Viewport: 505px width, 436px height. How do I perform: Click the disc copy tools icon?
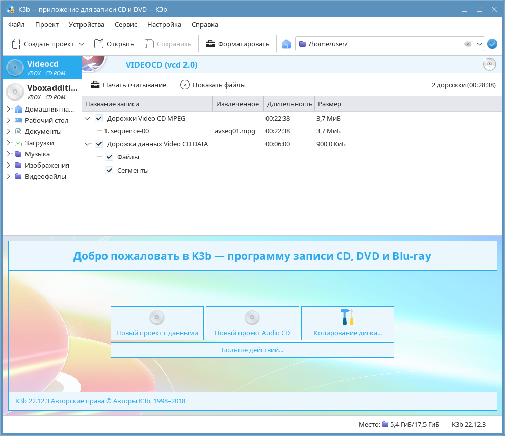[348, 317]
